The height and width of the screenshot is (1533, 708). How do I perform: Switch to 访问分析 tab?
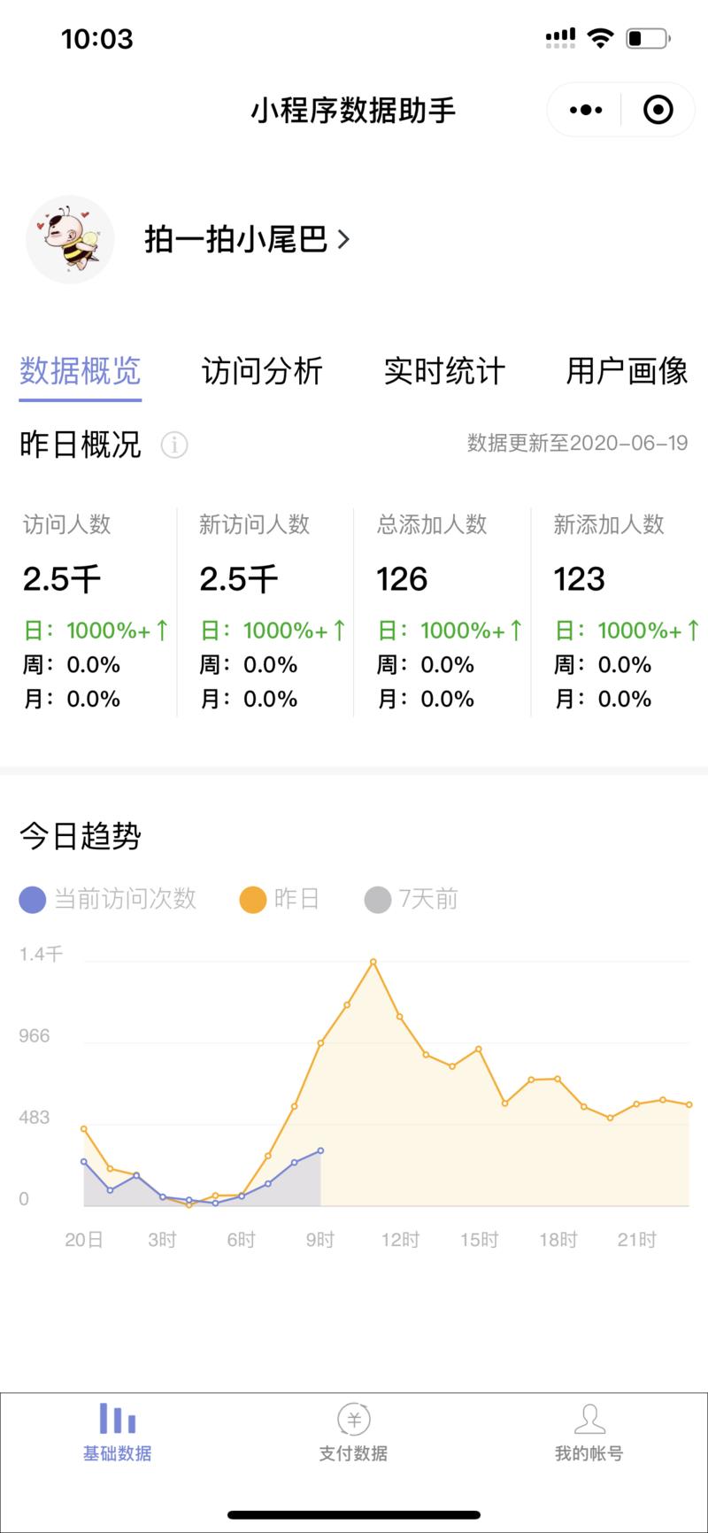(x=262, y=371)
